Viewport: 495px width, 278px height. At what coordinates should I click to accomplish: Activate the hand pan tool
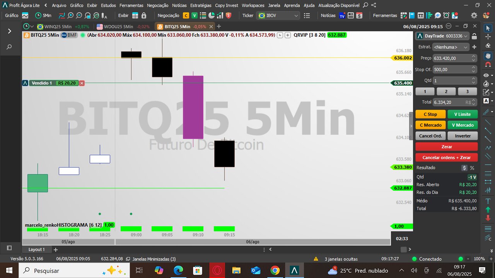click(x=488, y=56)
